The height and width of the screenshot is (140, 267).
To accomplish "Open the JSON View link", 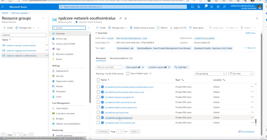I will point(250,33).
